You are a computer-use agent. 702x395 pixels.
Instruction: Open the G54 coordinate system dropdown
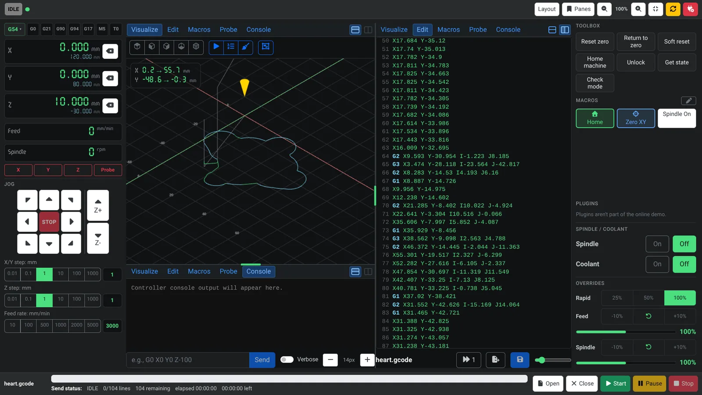pos(14,29)
